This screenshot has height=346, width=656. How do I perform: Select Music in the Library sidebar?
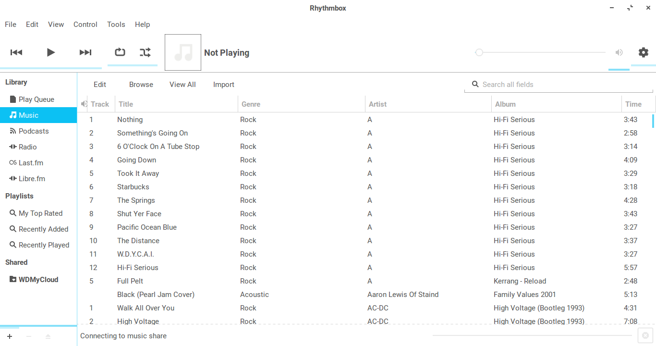coord(38,115)
